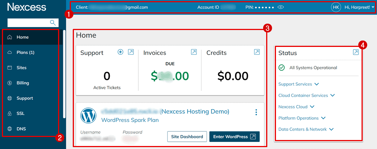Click the Home house icon
Image resolution: width=377 pixels, height=149 pixels.
click(10, 37)
